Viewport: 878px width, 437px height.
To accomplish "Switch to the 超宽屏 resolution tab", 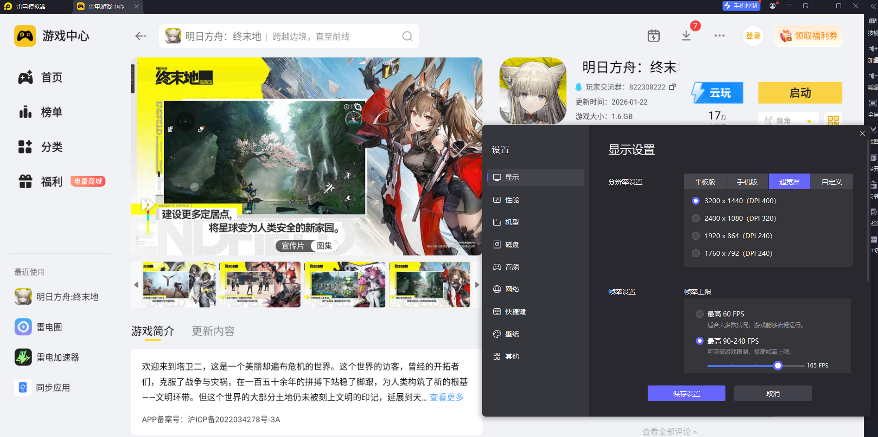I will click(x=790, y=182).
